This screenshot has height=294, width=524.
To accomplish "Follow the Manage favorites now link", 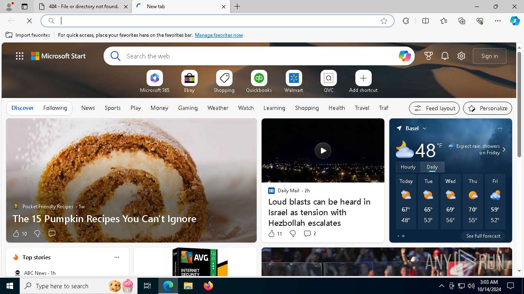I will (219, 35).
